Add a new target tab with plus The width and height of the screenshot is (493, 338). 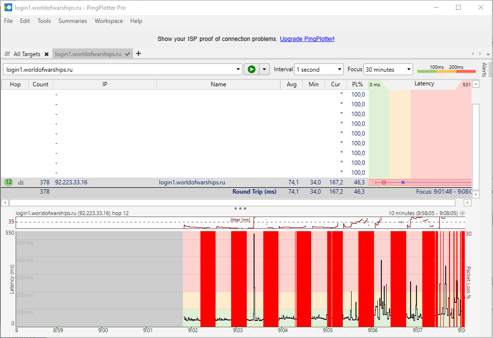point(138,54)
